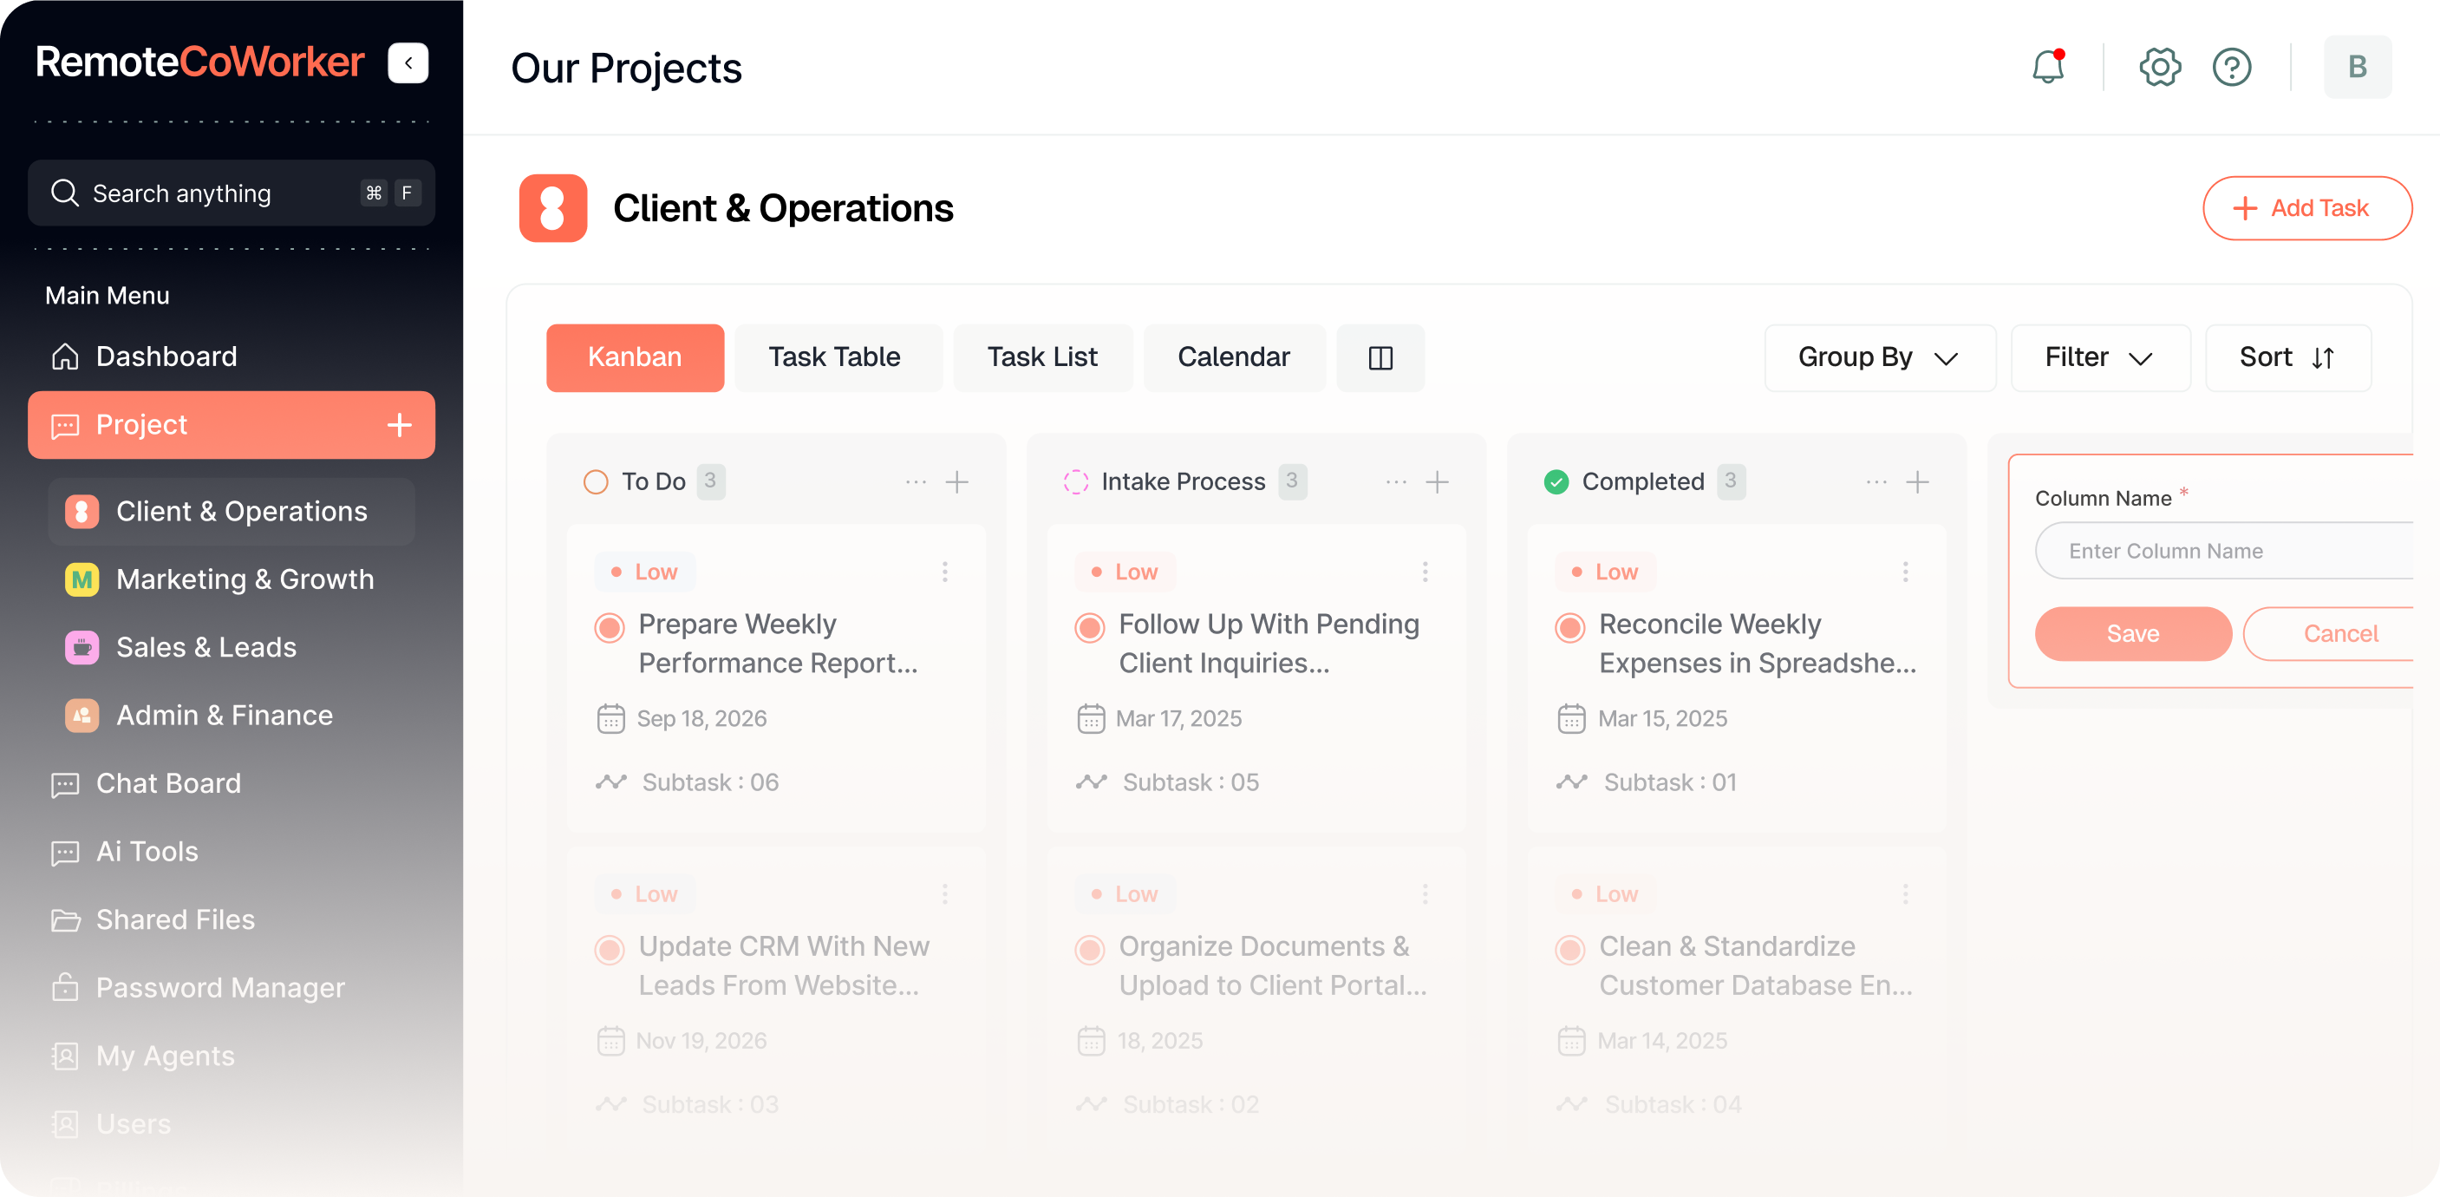Toggle status circle on Reconcile Weekly Expenses task

point(1569,626)
